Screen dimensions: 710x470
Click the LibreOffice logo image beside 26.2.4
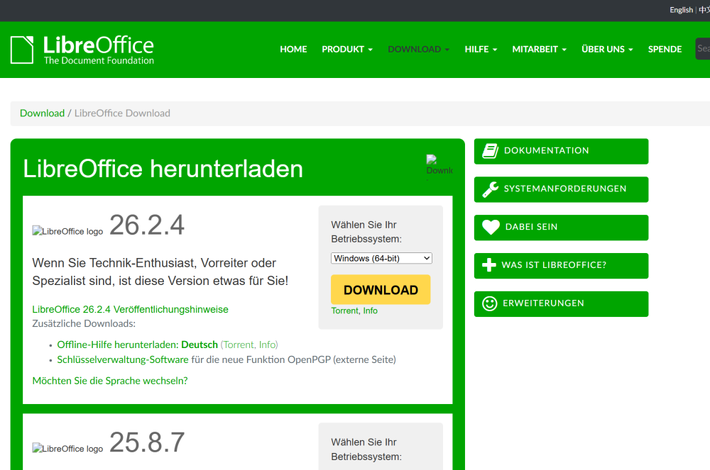pyautogui.click(x=67, y=231)
